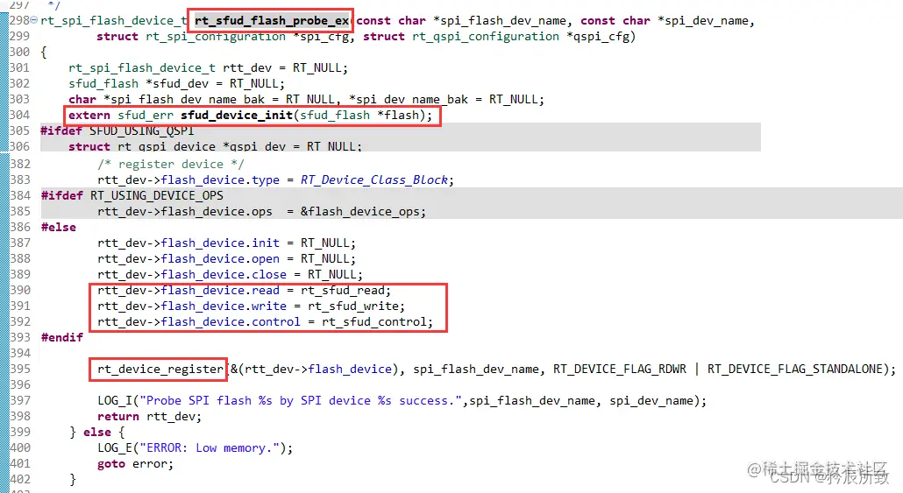The height and width of the screenshot is (493, 903).
Task: Click the rt_sfud_control function reference
Action: (x=373, y=321)
